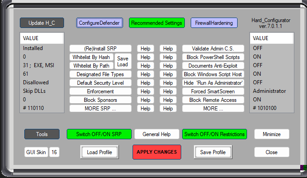Click the Update H_C button
The height and width of the screenshot is (178, 307).
(42, 23)
